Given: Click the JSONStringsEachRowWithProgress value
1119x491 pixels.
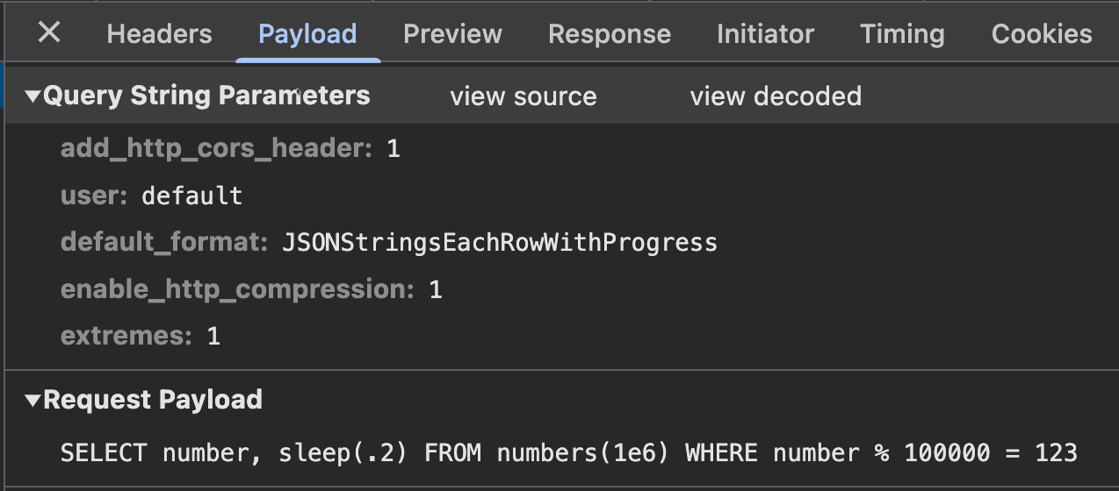Looking at the screenshot, I should tap(499, 242).
